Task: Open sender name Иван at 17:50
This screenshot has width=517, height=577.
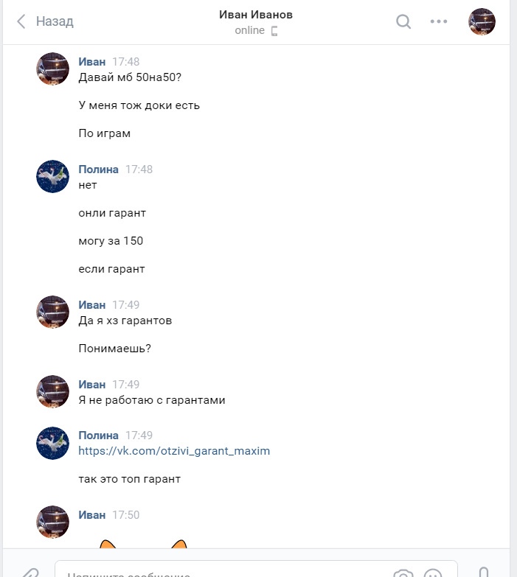Action: [x=91, y=515]
